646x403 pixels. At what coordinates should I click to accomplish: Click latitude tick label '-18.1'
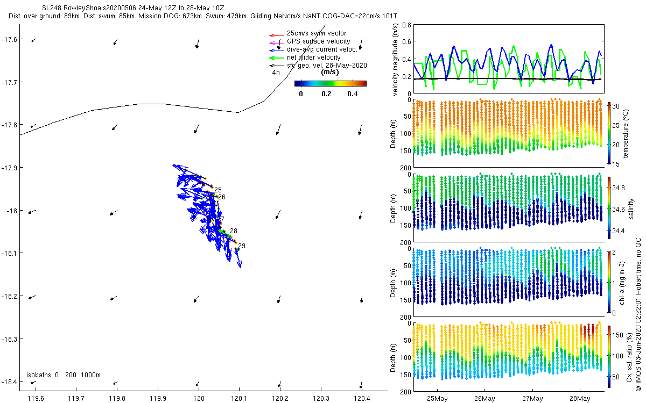pyautogui.click(x=10, y=253)
